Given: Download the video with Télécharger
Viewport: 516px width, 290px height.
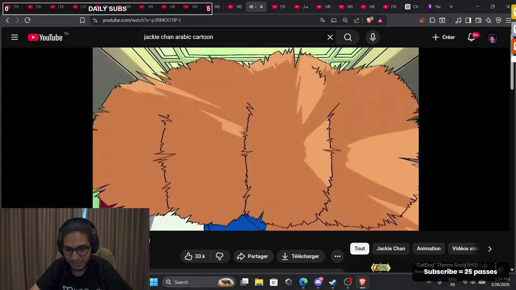Looking at the screenshot, I should click(x=300, y=256).
